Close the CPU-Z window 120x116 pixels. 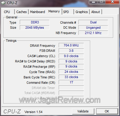pos(113,2)
